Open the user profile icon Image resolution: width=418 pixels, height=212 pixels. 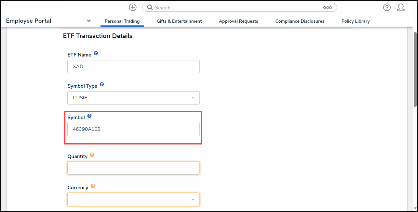(401, 7)
